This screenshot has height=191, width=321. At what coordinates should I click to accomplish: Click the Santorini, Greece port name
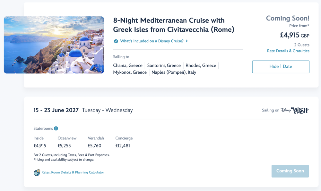pos(164,65)
